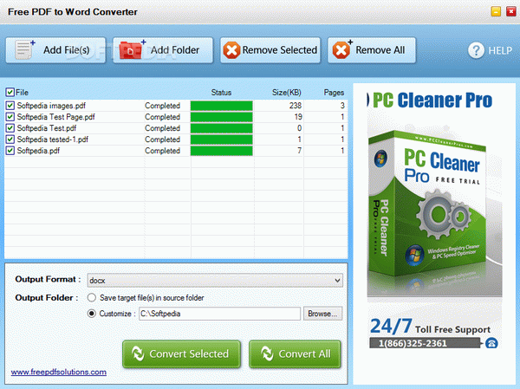Select the Softpedia tested-1.pdf file name
Screen dimensions: 520x389
pyautogui.click(x=52, y=139)
